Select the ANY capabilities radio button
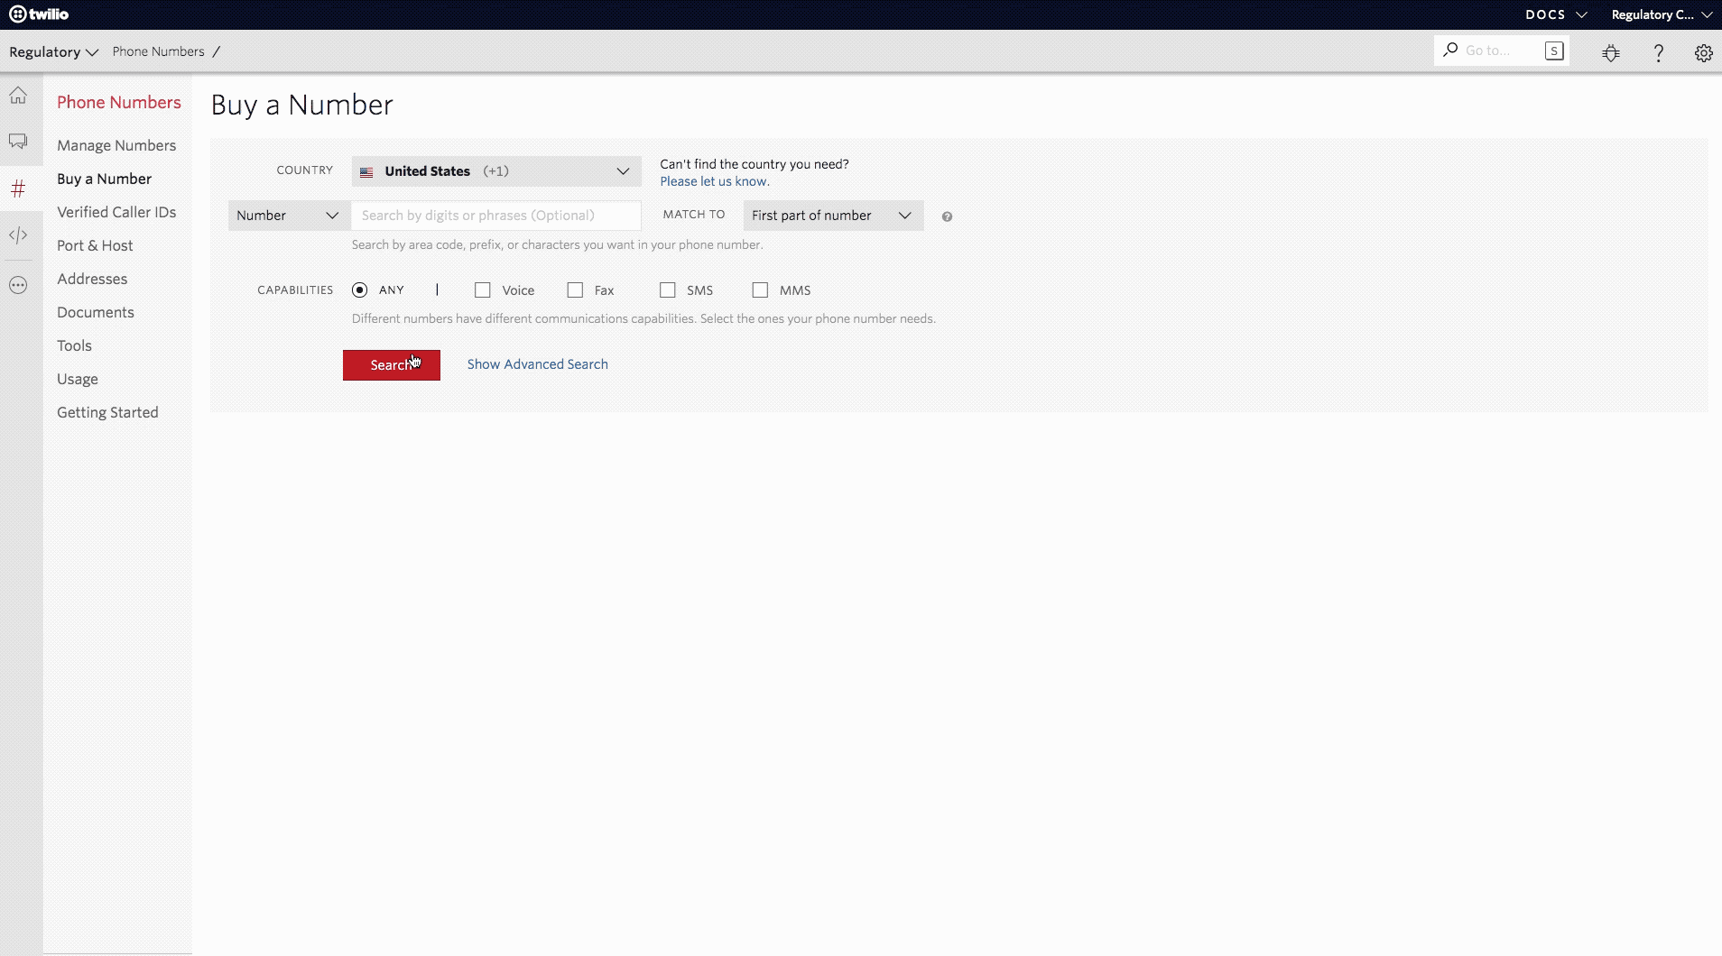Image resolution: width=1722 pixels, height=956 pixels. click(360, 290)
